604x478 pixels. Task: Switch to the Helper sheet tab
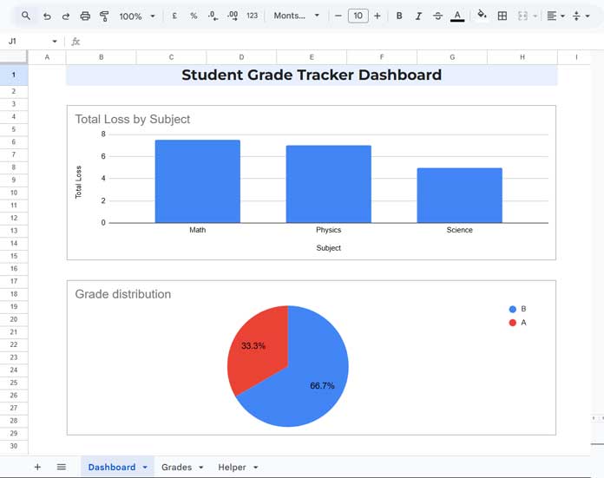coord(232,468)
